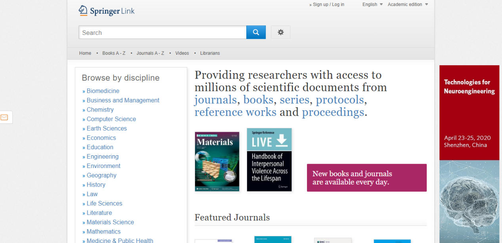Open the Science China Materials cover
The width and height of the screenshot is (502, 243).
pos(217,162)
